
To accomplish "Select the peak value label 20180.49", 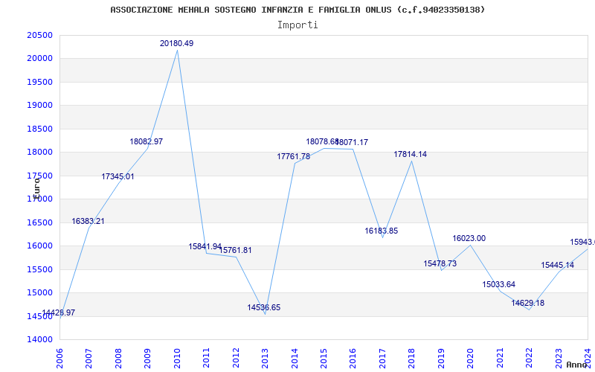I will click(176, 43).
